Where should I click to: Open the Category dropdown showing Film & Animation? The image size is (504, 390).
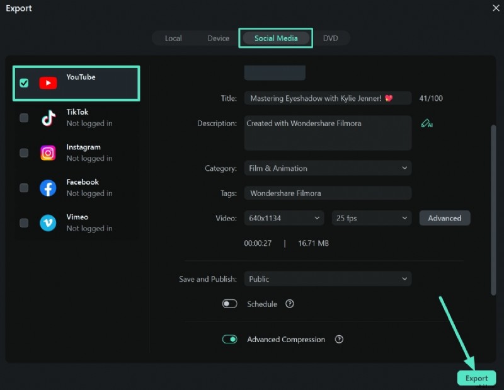(328, 168)
